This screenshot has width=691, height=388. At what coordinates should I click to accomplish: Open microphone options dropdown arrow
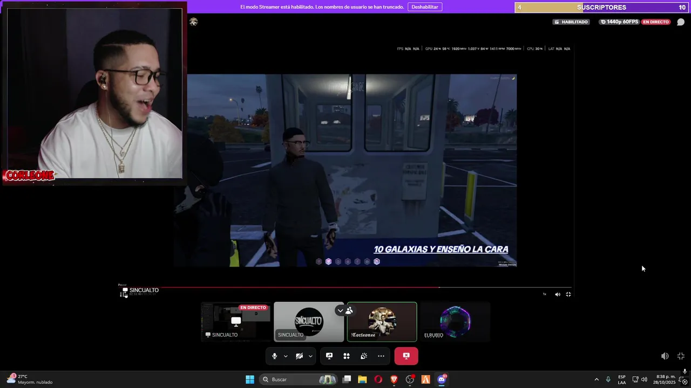click(286, 356)
